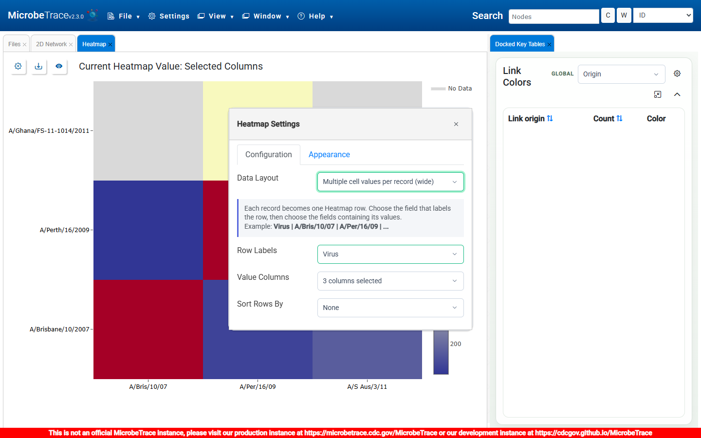Click the Color column header
701x438 pixels.
656,119
